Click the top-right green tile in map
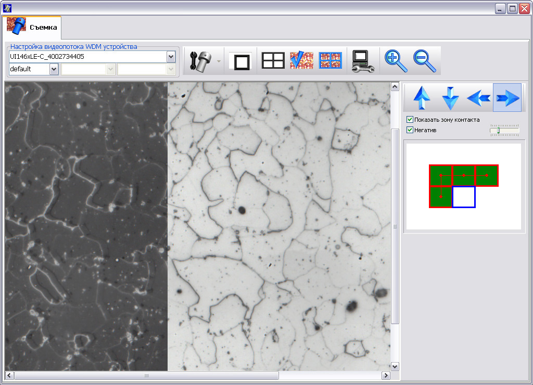533x385 pixels. point(487,175)
